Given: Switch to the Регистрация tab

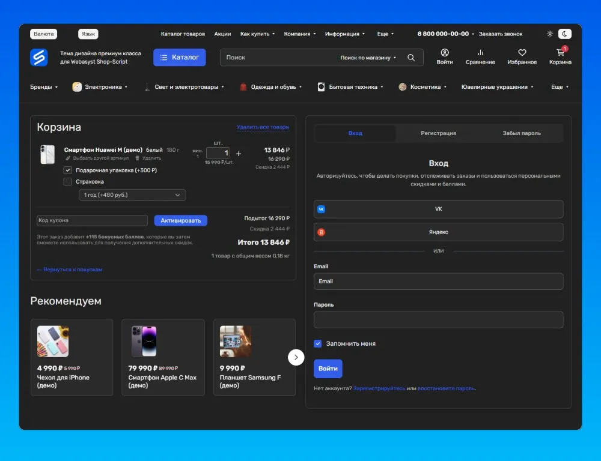Looking at the screenshot, I should [438, 133].
